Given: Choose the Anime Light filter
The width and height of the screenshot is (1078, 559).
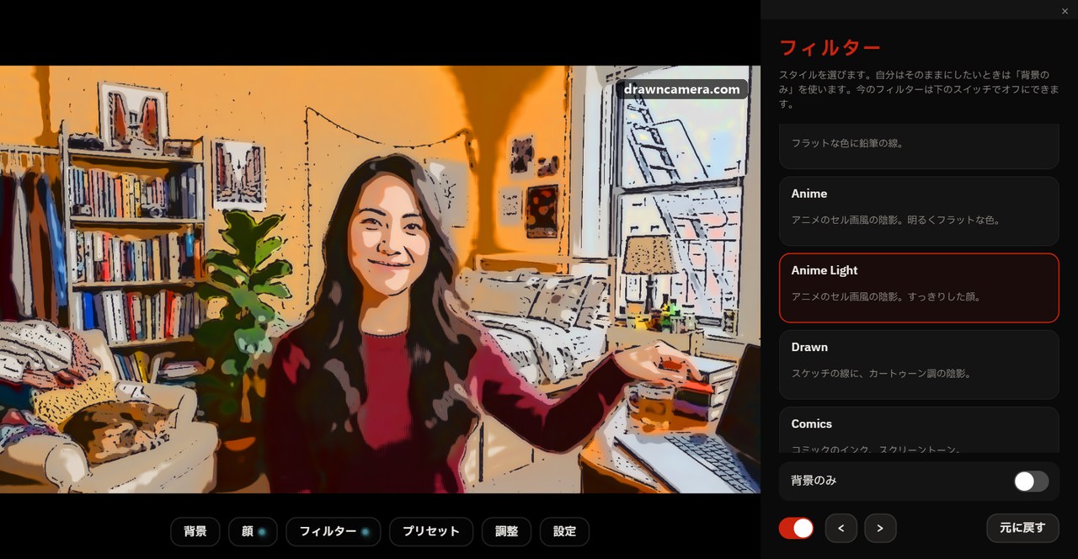Looking at the screenshot, I should [919, 288].
